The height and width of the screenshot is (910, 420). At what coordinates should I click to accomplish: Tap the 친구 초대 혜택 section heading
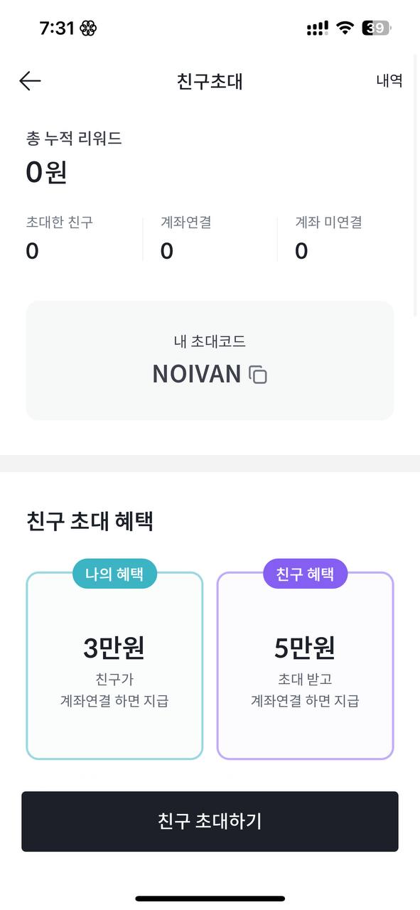coord(90,521)
